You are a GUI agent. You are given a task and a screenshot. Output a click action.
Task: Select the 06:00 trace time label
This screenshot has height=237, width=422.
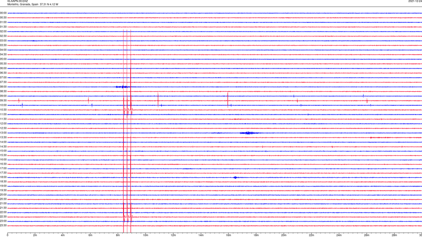(4, 68)
